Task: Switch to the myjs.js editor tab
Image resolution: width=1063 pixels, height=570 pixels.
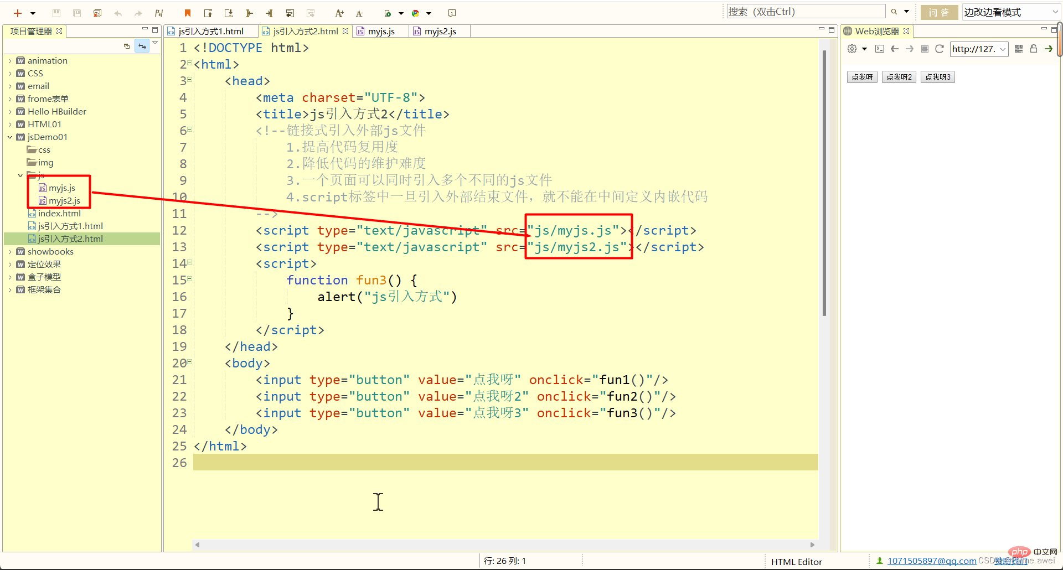Action: tap(381, 32)
